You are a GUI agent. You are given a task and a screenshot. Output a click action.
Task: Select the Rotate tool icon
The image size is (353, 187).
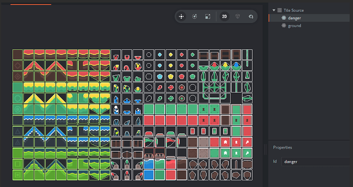[x=194, y=16]
